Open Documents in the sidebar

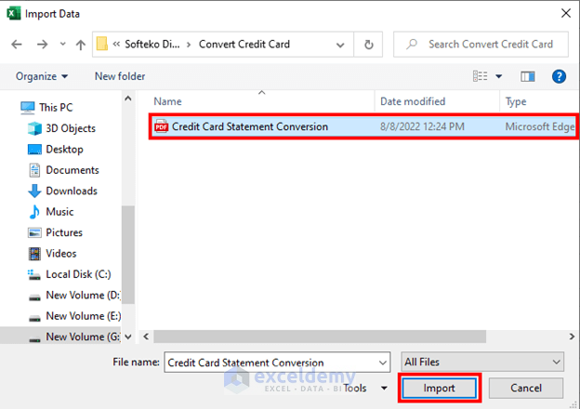point(63,170)
